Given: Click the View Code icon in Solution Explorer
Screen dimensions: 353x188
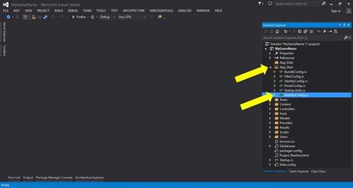Looking at the screenshot, I should coord(319,32).
